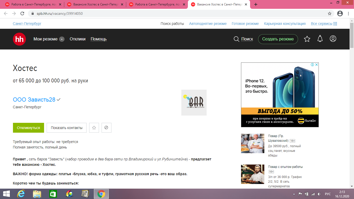Screen dimensions: 354x199
Task: Click chef photo of Шуваловский ad
Action: [x=253, y=143]
